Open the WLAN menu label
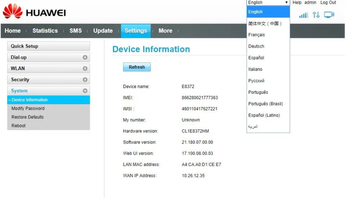Image resolution: width=361 pixels, height=198 pixels. point(18,68)
